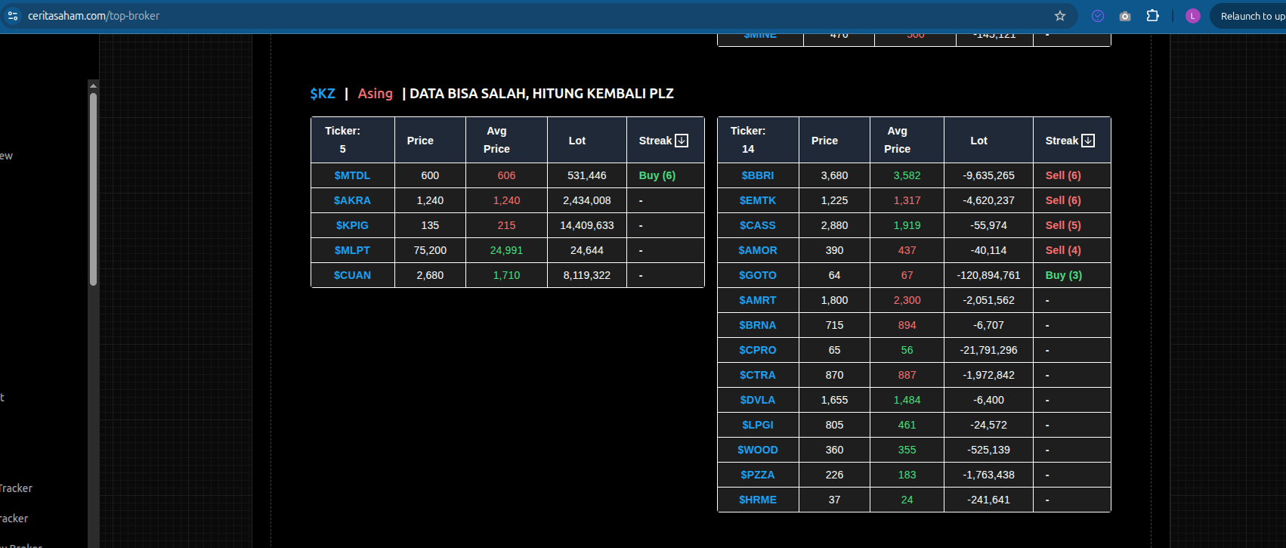Open the $MLPT ticker link
1286x548 pixels.
click(352, 250)
